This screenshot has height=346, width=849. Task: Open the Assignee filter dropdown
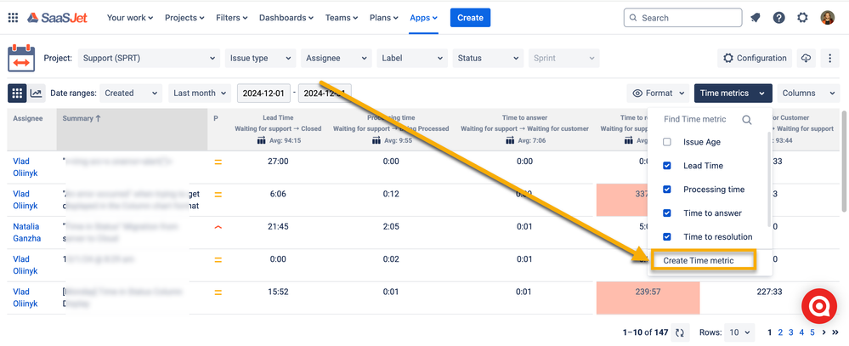point(337,58)
